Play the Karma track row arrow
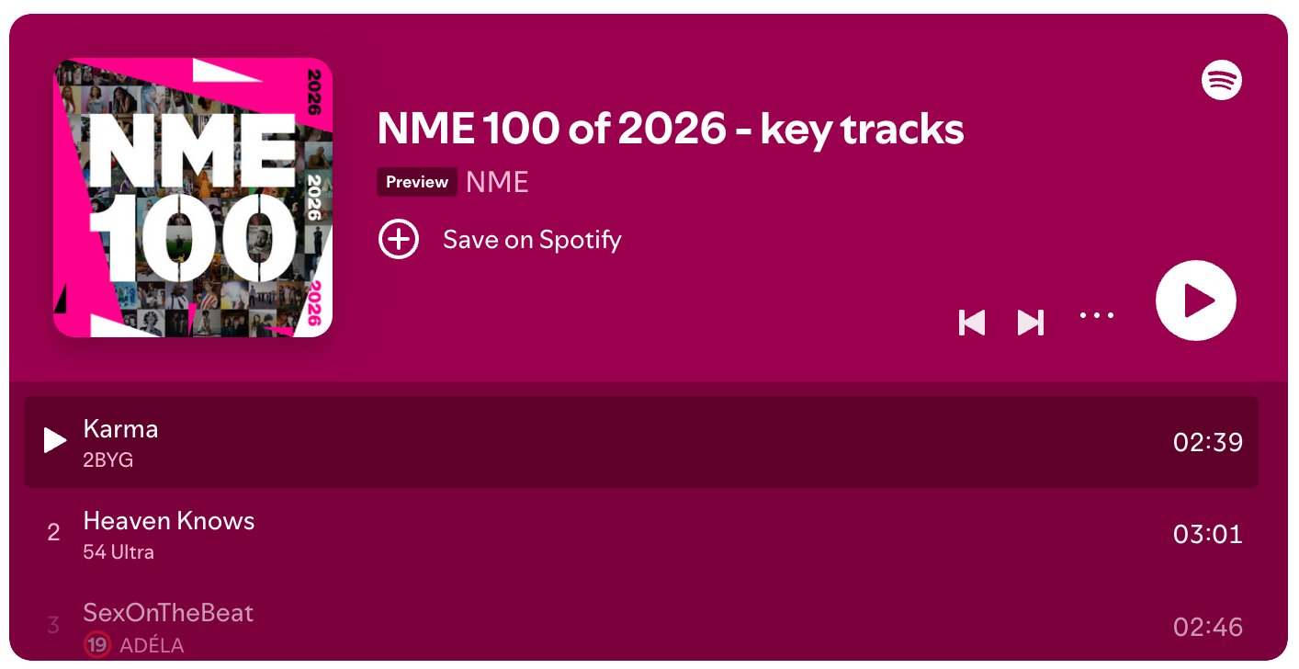The height and width of the screenshot is (669, 1299). pos(55,441)
